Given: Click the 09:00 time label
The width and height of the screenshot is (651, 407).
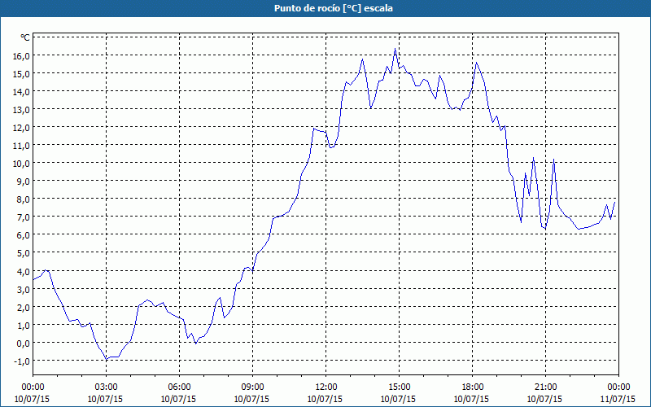Looking at the screenshot, I should pos(252,387).
